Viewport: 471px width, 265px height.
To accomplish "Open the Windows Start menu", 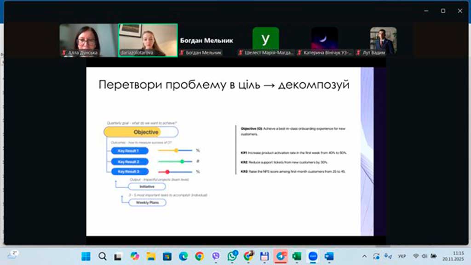I will pyautogui.click(x=86, y=256).
